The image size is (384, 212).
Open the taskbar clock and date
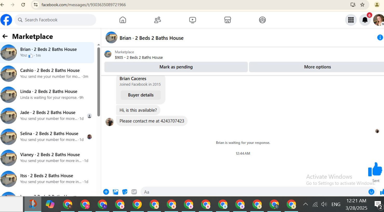click(356, 204)
